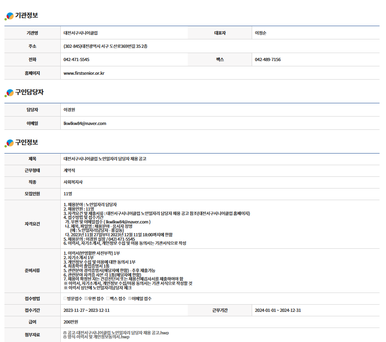This screenshot has height=342, width=386.
Task: Click the 구인담당자 section logo icon
Action: point(9,93)
